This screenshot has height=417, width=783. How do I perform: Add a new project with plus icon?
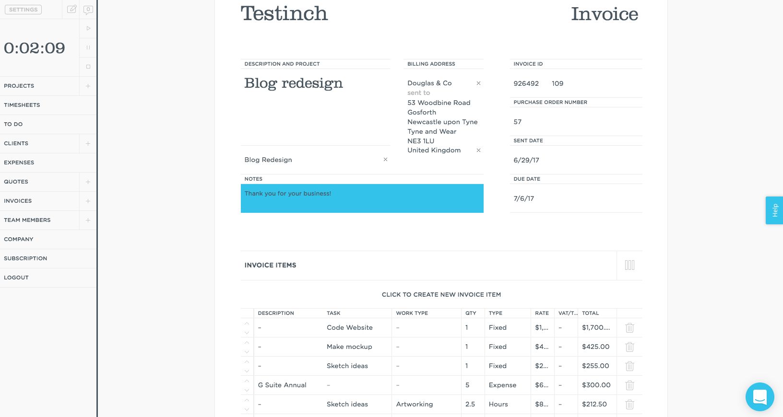88,86
